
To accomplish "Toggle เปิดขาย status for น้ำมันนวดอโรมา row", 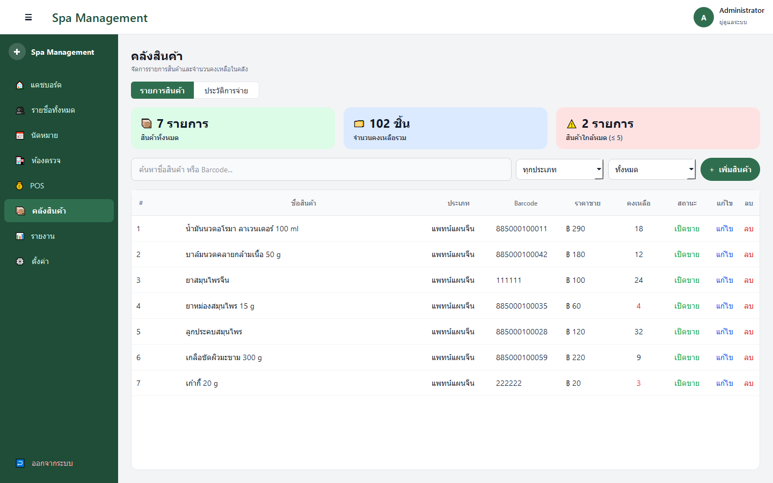I will 687,229.
